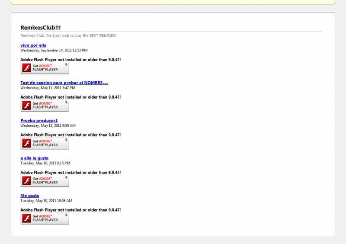The image size is (346, 244).
Task: Click Flash not installed message under 'a ella le gusta'
Action: coord(70,173)
